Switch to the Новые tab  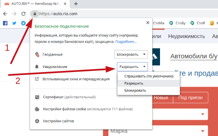tap(161, 97)
